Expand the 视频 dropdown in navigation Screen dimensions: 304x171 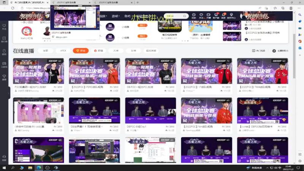coord(103,16)
